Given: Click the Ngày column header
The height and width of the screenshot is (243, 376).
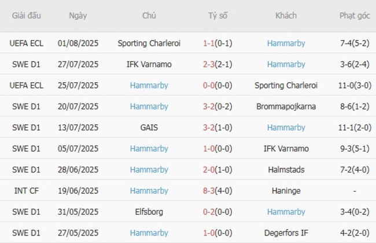Looking at the screenshot, I should (x=78, y=16).
